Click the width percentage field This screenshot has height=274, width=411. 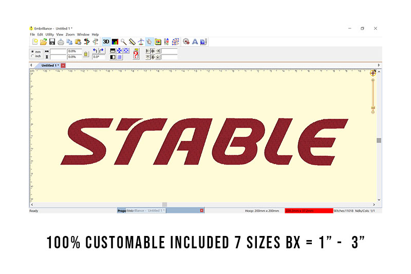(74, 51)
